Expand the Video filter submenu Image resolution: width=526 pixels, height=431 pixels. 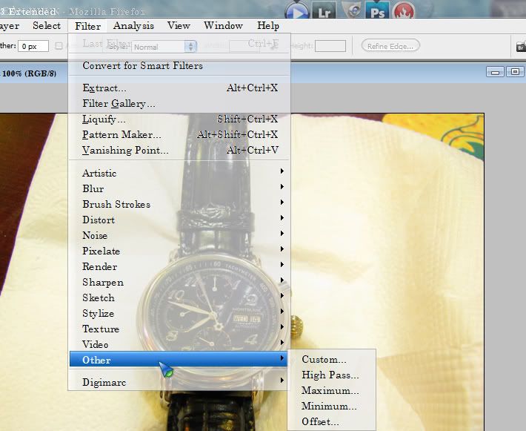point(179,344)
